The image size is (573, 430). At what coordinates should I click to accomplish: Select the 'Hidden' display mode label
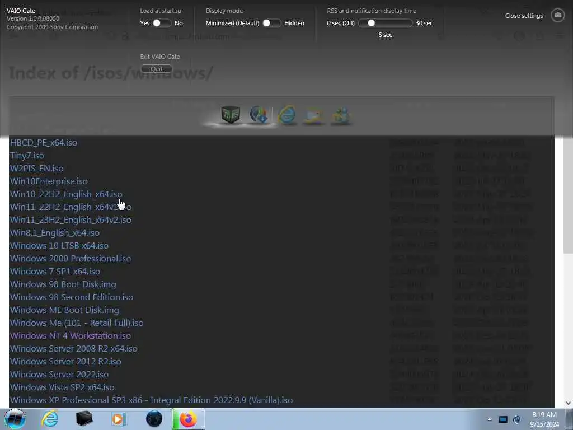294,23
